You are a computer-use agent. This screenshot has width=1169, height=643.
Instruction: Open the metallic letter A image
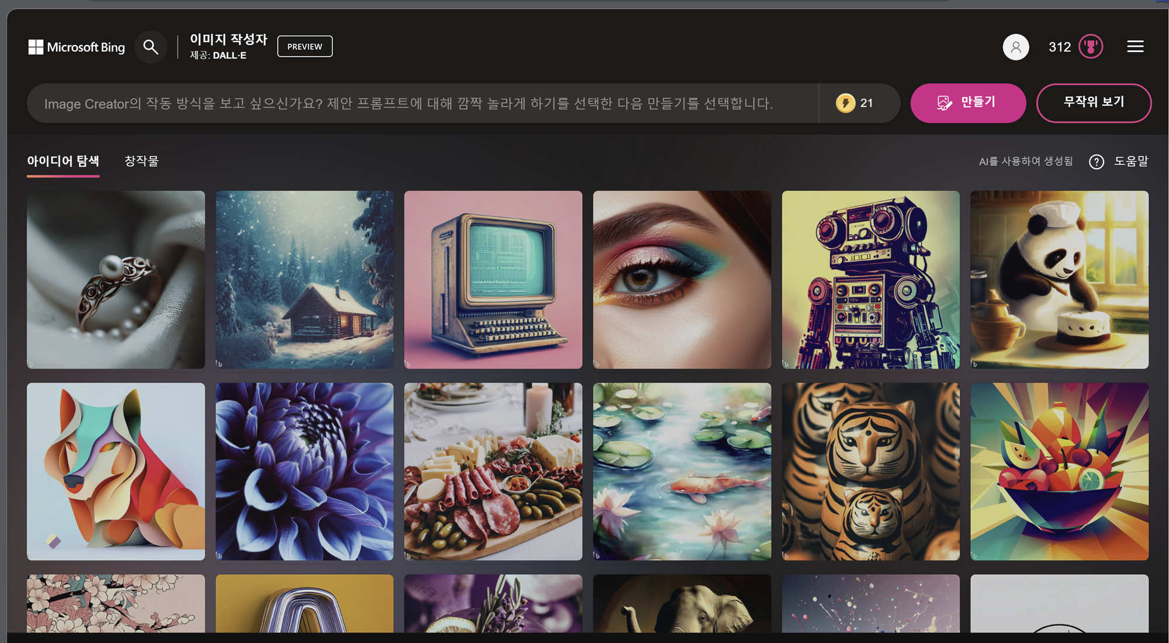305,603
